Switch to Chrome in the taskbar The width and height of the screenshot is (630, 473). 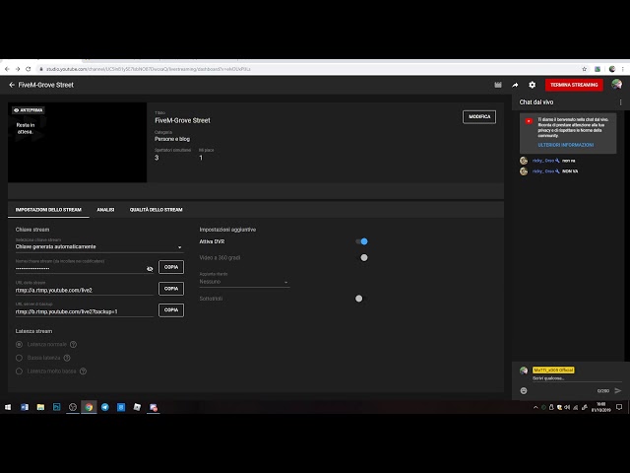[x=89, y=407]
